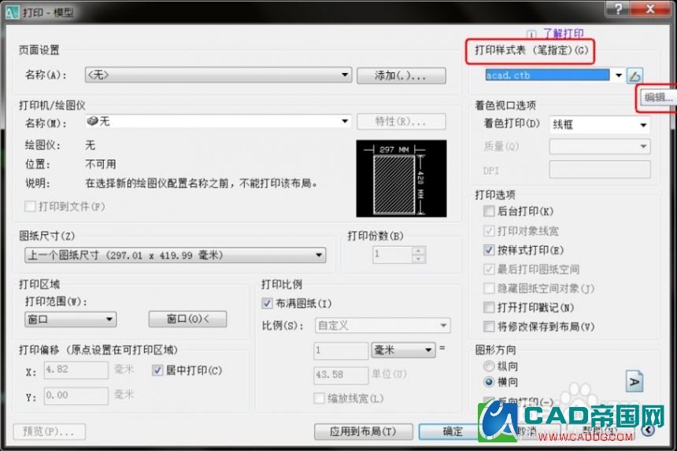Click the 添加(.)... button
This screenshot has height=451, width=677.
coord(401,75)
